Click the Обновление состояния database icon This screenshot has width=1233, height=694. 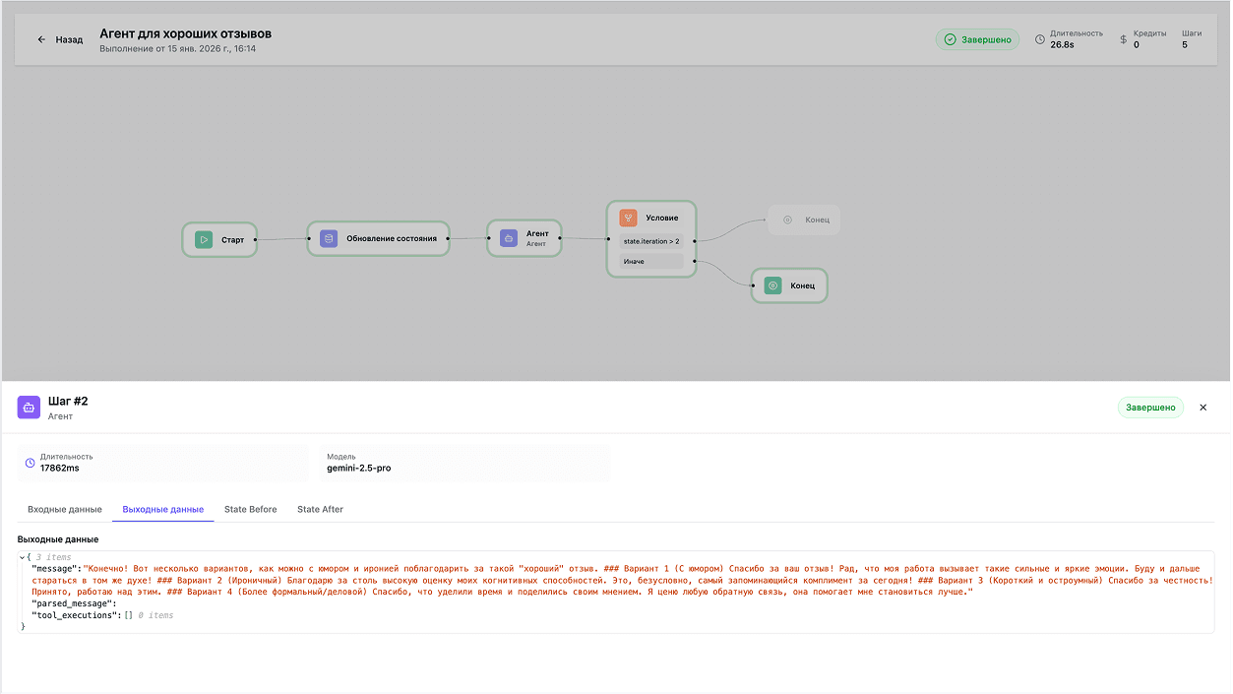328,238
